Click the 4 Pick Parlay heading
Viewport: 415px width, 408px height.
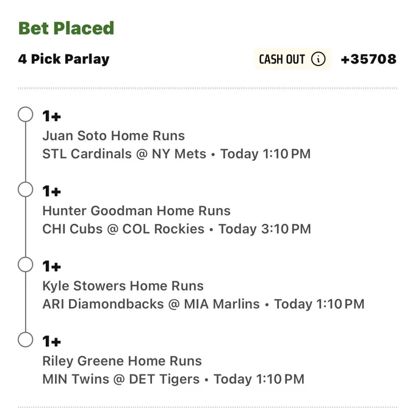(64, 59)
